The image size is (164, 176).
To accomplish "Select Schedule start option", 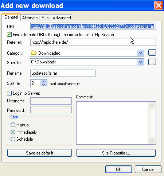I will (x=13, y=139).
